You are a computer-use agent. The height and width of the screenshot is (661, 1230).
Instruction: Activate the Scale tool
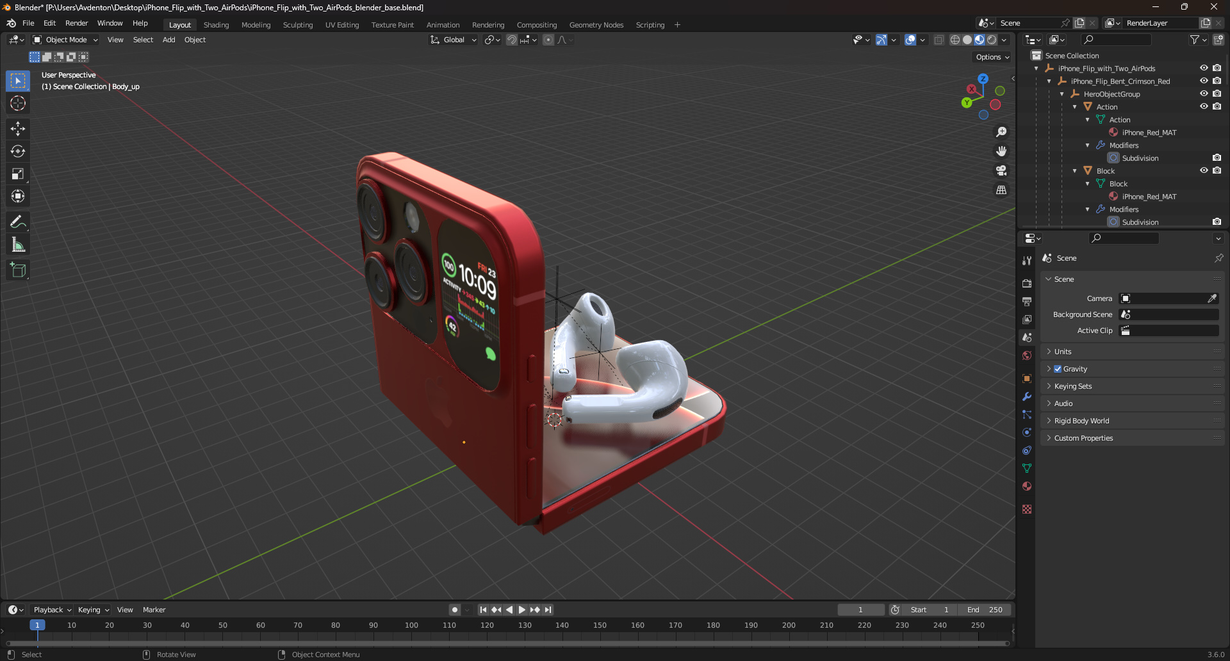coord(18,174)
